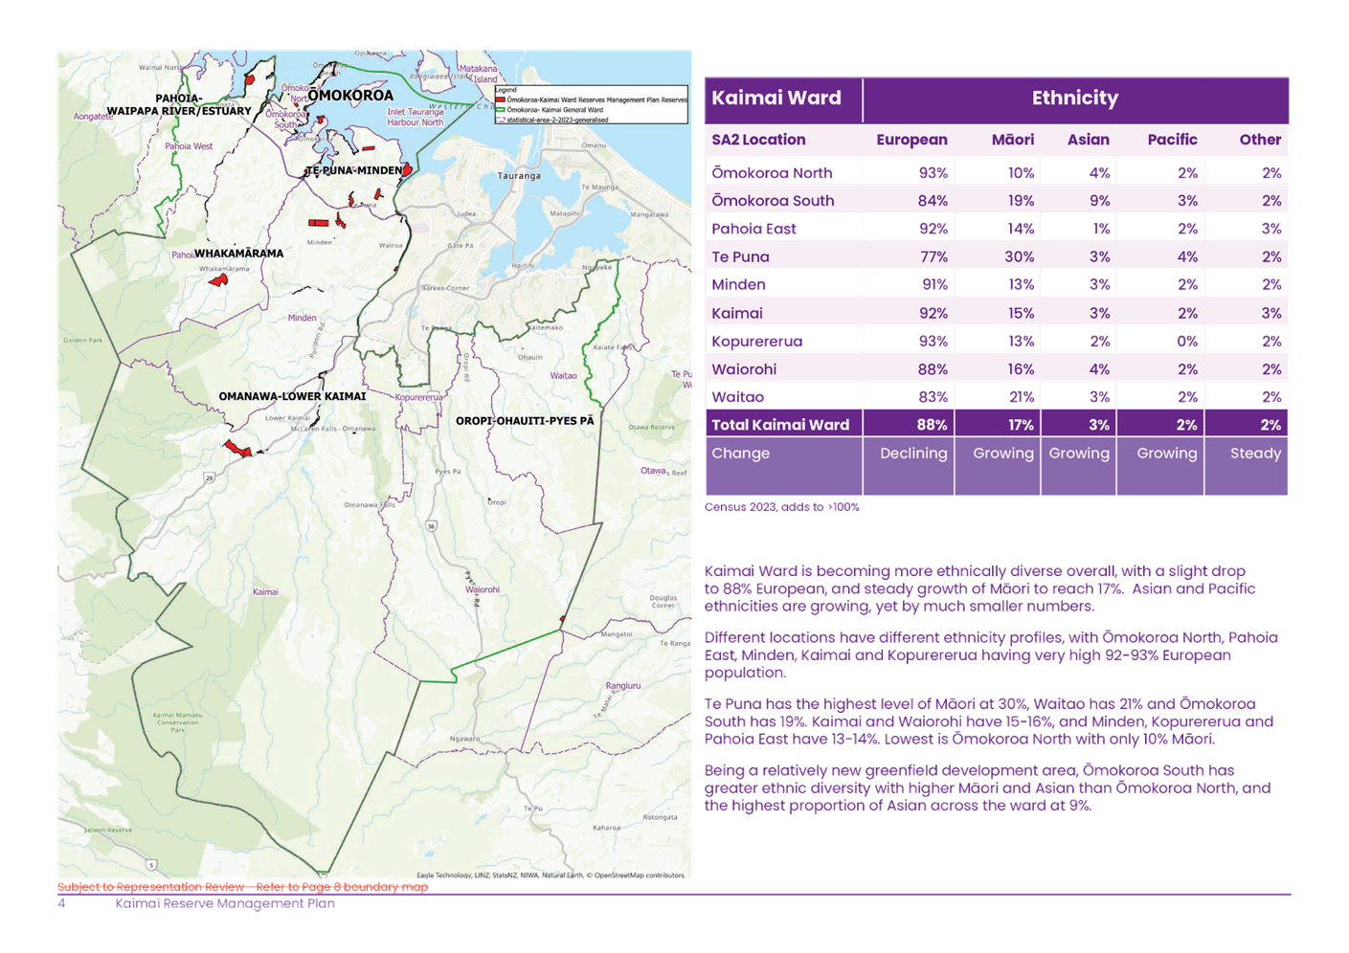Toggle the statistical-area-2-2023-generalised layer
1349x953 pixels.
coord(557,120)
